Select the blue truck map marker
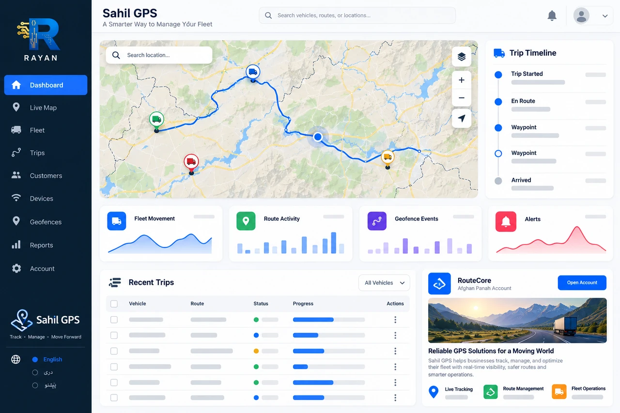 [x=252, y=72]
